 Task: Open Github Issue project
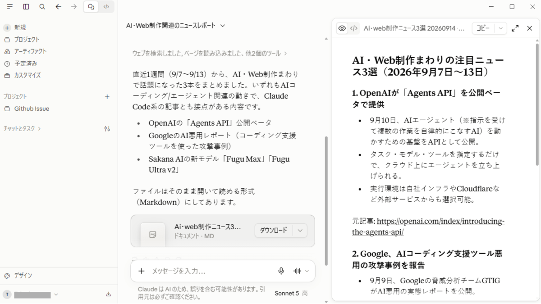coord(27,109)
